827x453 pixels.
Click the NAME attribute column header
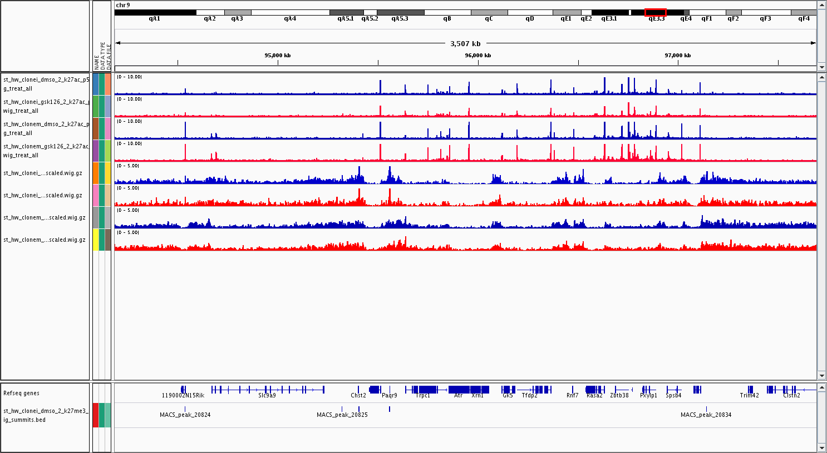pos(96,61)
